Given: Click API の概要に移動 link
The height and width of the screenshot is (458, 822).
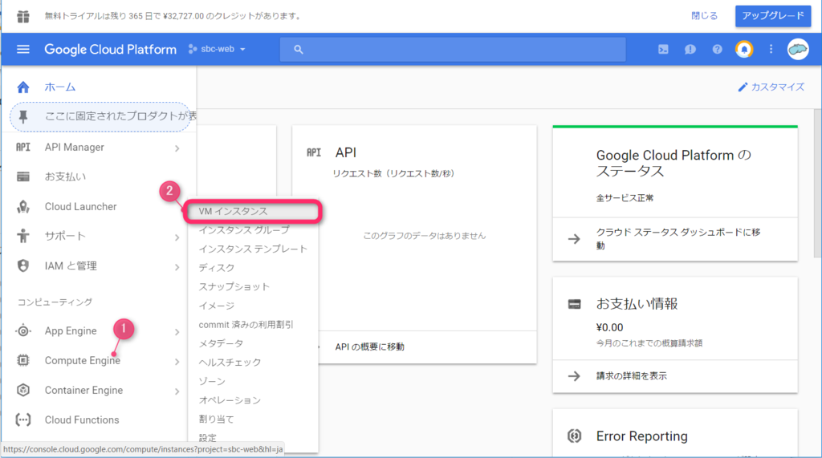Looking at the screenshot, I should 369,347.
